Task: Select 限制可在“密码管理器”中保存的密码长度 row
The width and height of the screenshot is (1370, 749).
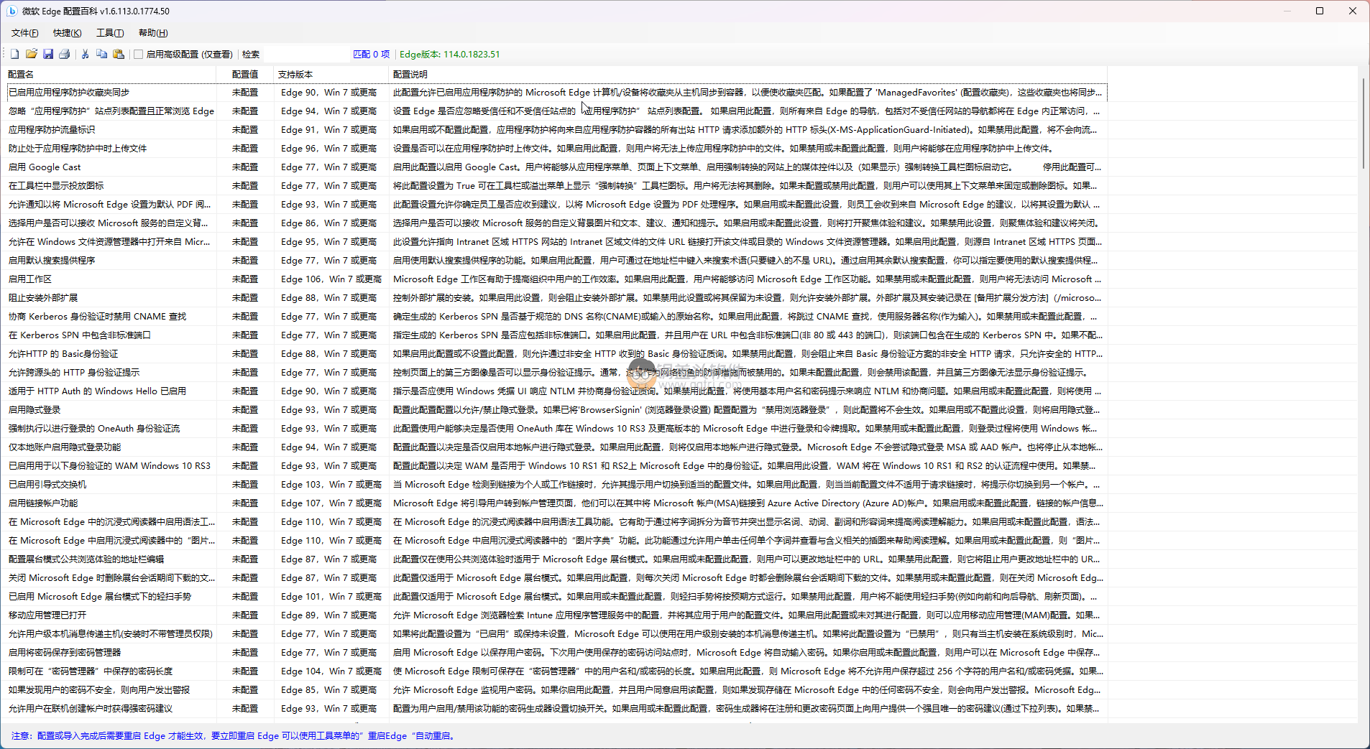Action: click(x=557, y=671)
